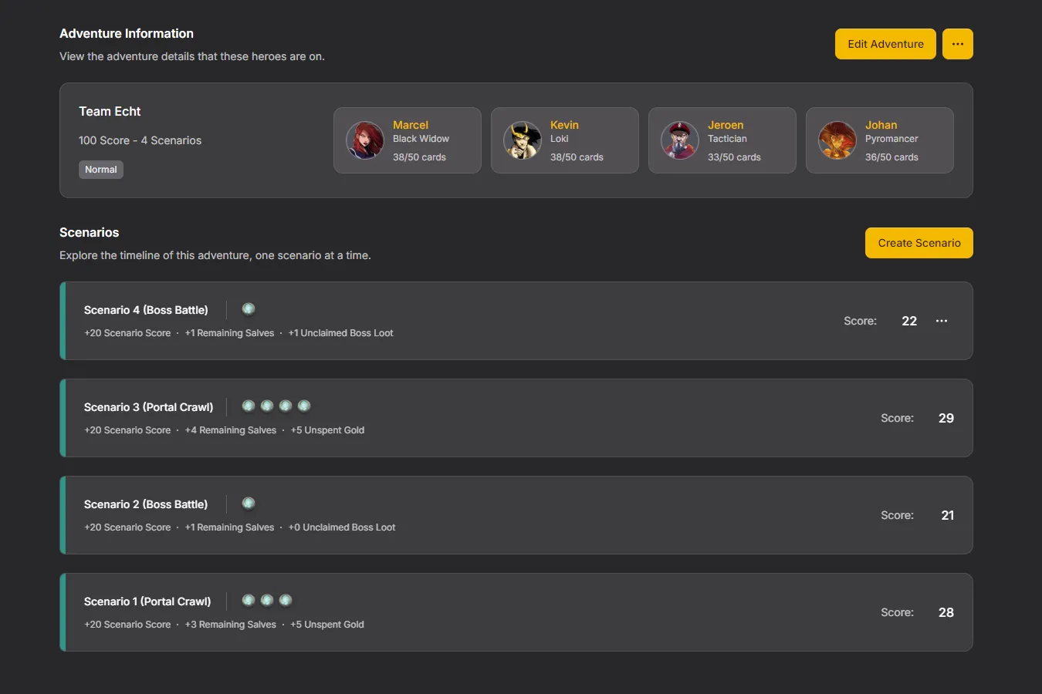Click the fourth salve icon in Scenario 3
The image size is (1042, 694).
coord(304,406)
